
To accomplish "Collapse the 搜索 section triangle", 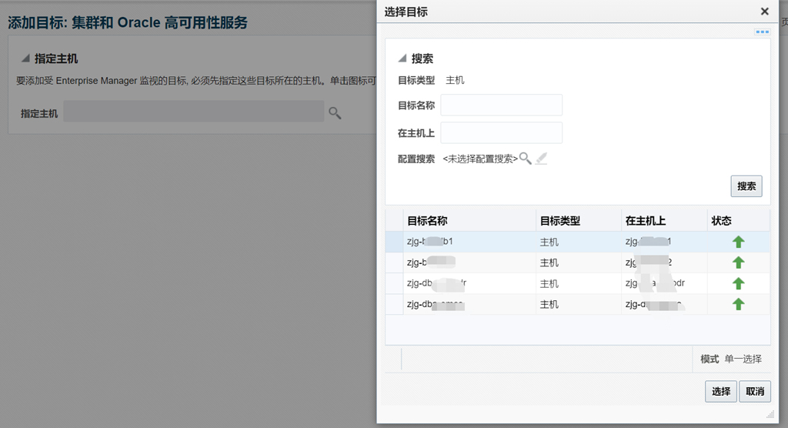I will pyautogui.click(x=402, y=59).
